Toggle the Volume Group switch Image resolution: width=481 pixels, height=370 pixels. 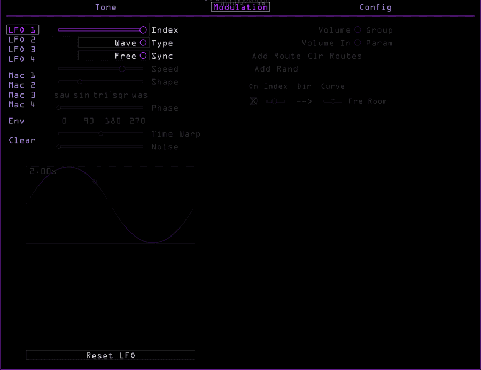click(x=358, y=30)
